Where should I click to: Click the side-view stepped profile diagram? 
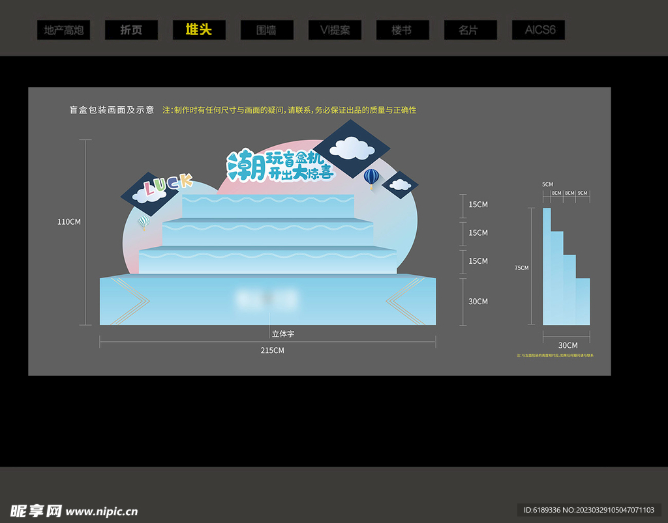coord(566,266)
